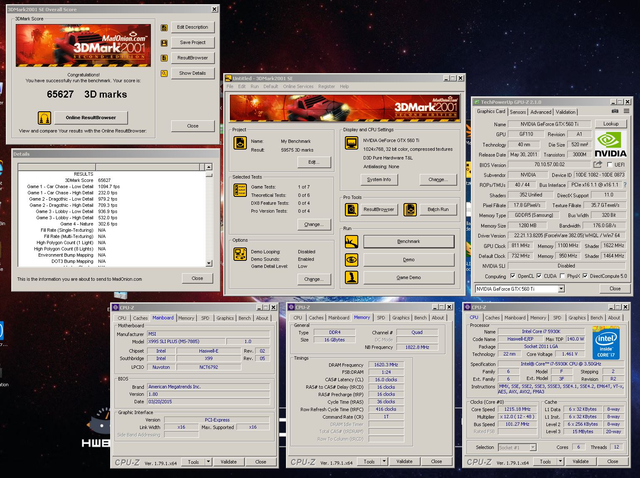Select SPD tab in Mainboard CPU-Z window

(205, 318)
